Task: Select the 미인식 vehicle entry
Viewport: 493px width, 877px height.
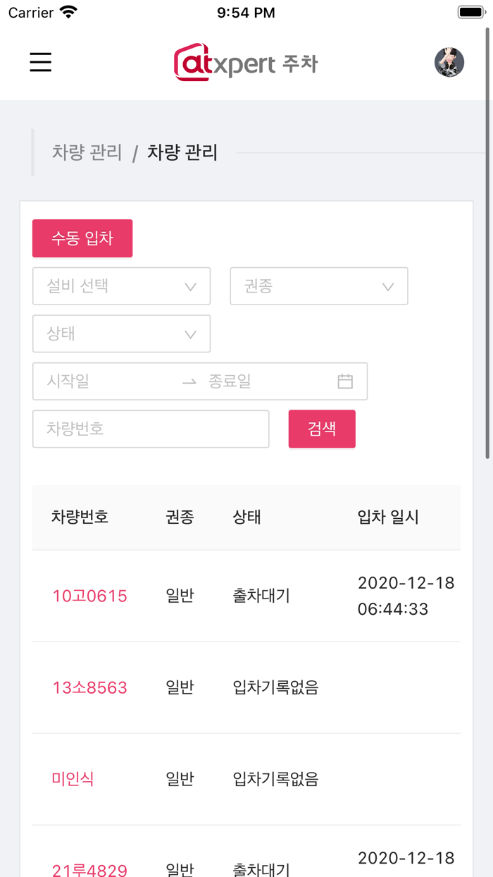Action: 72,779
